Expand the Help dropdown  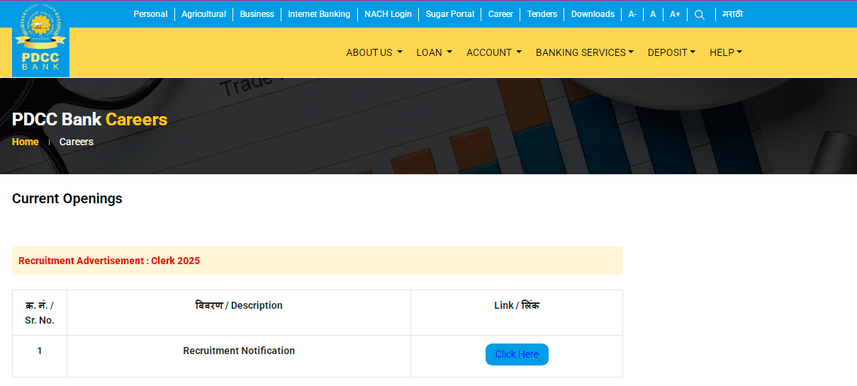tap(725, 52)
